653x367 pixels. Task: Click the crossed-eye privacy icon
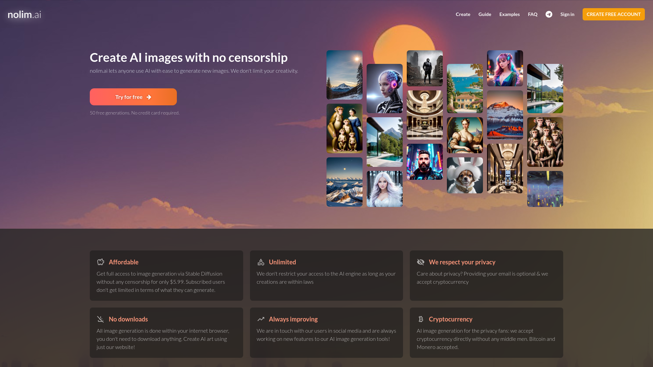pos(421,262)
